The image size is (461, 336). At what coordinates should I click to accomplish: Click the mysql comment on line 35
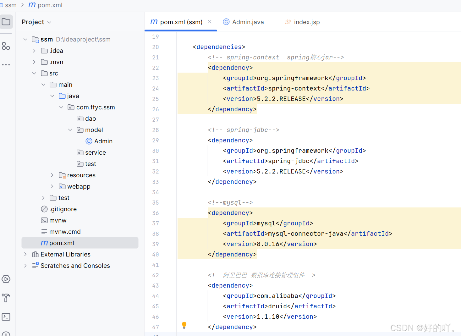(x=230, y=202)
